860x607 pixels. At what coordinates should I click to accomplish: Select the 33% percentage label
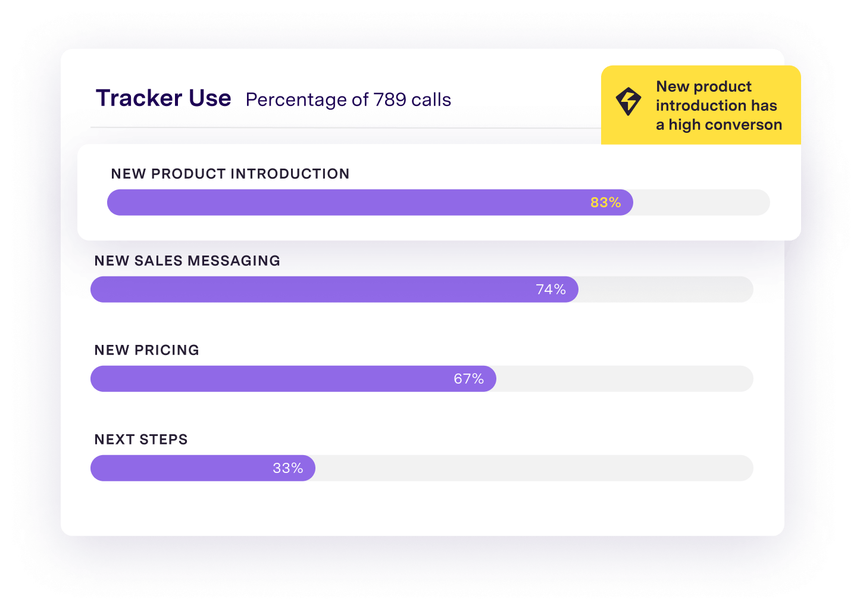(288, 468)
